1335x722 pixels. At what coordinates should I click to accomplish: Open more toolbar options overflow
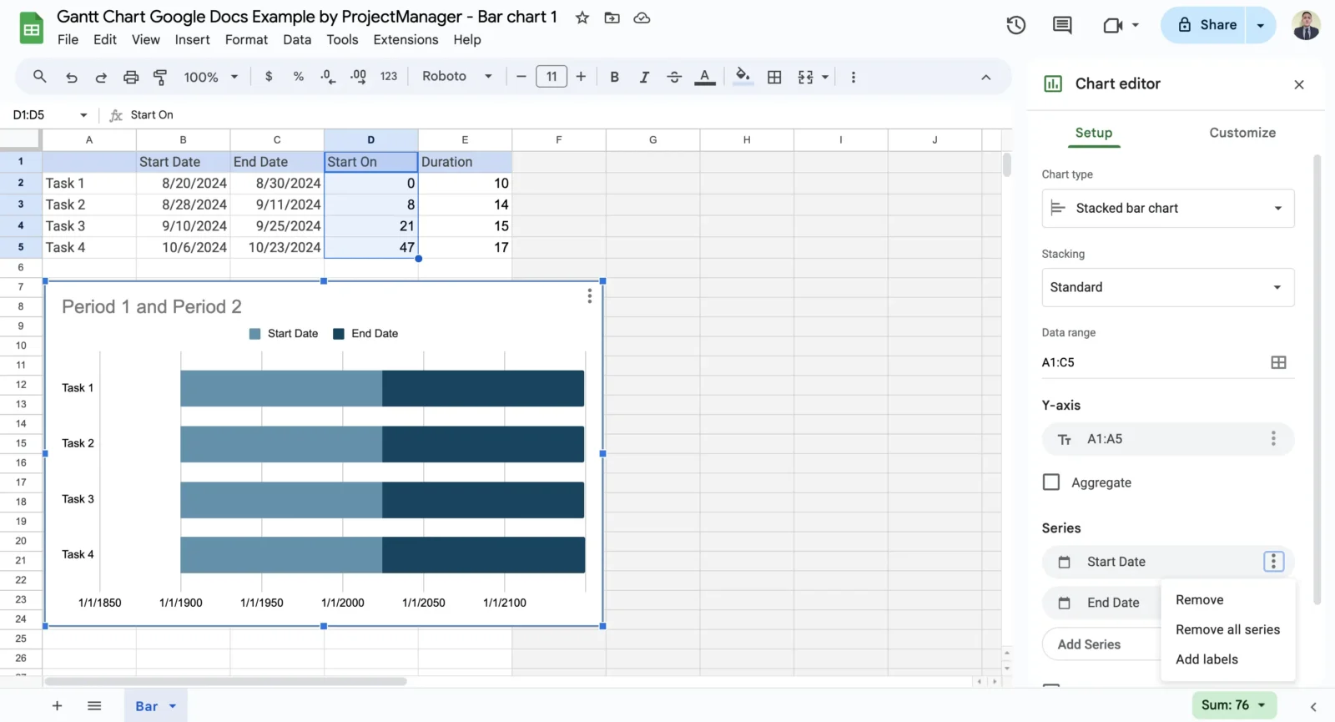(853, 77)
